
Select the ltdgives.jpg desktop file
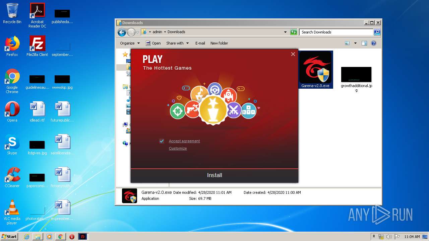click(x=37, y=147)
